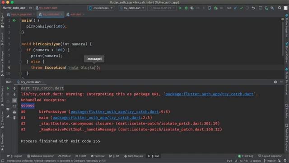Open LF line separator selector

click(x=236, y=161)
